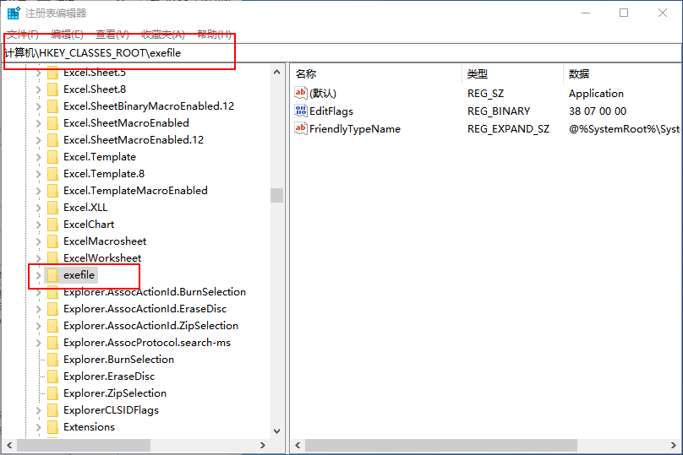Expand the ExplorerCLSIDFlags key arrow

[38, 410]
